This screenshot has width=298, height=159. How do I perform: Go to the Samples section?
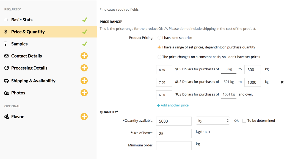click(x=19, y=44)
